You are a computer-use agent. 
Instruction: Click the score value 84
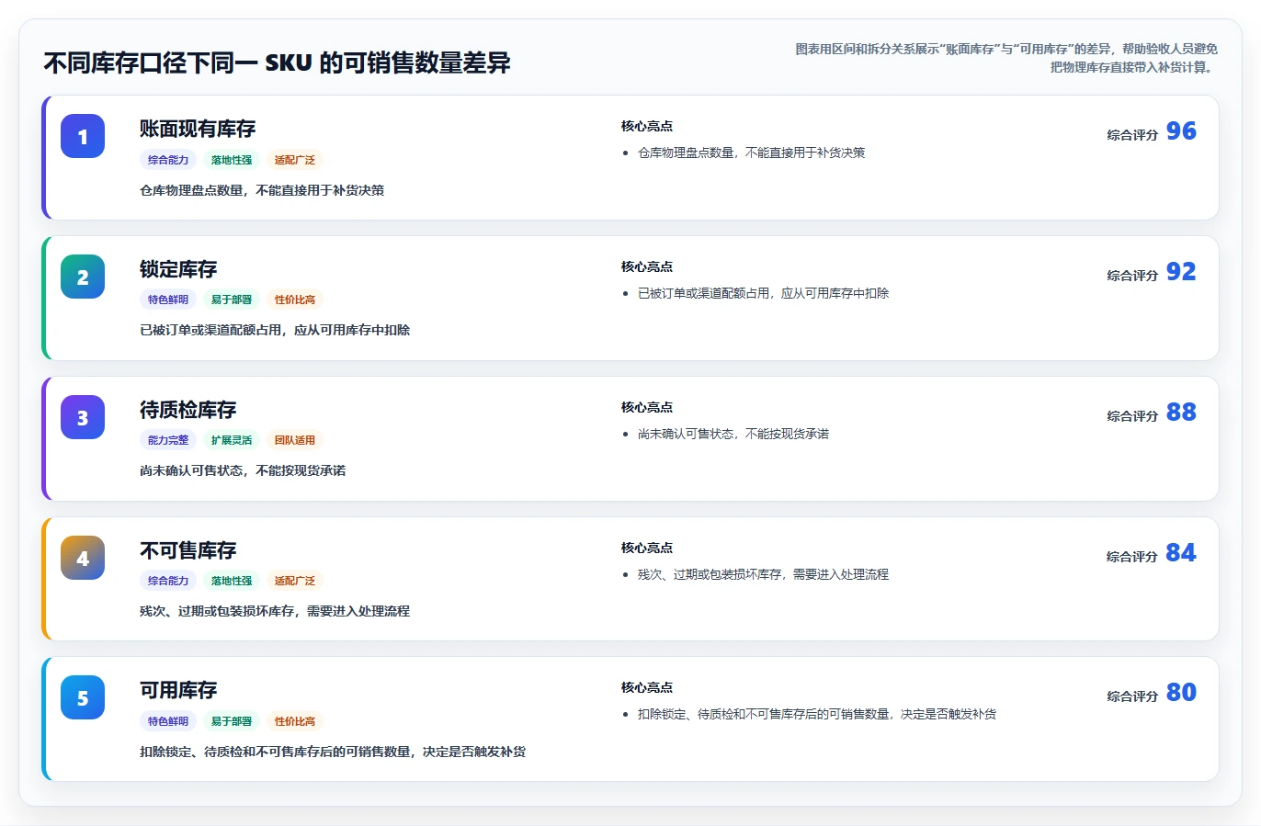tap(1181, 553)
